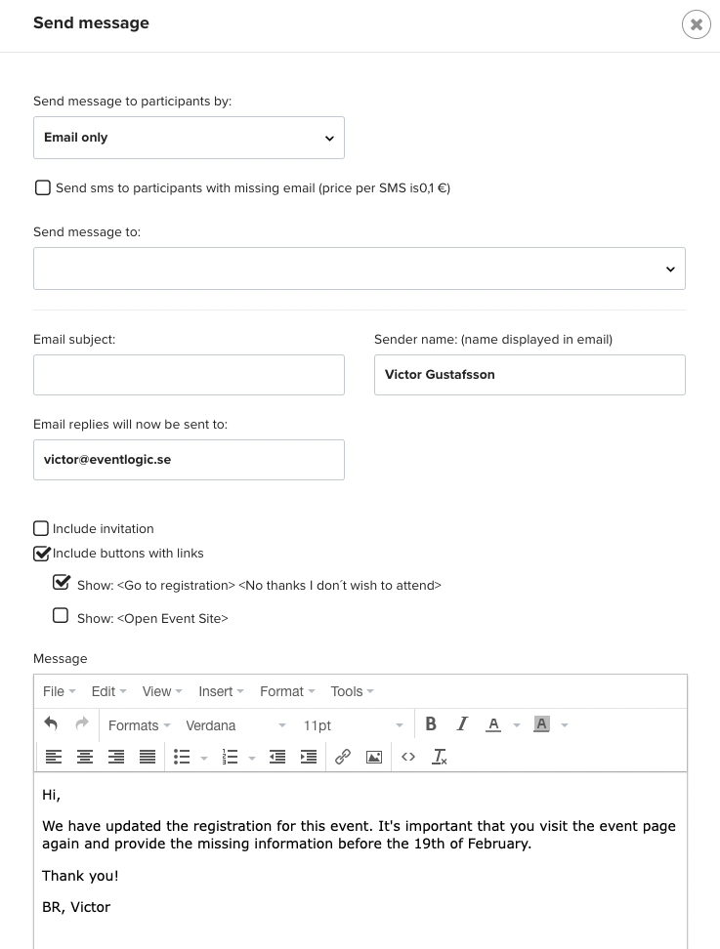Click the Email subject field

[189, 375]
